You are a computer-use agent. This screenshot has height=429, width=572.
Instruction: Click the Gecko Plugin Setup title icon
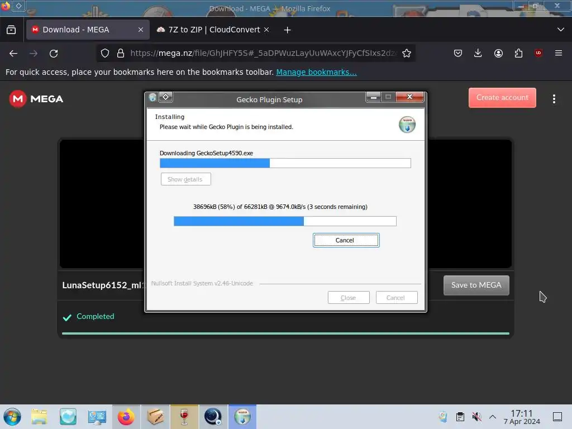point(152,97)
